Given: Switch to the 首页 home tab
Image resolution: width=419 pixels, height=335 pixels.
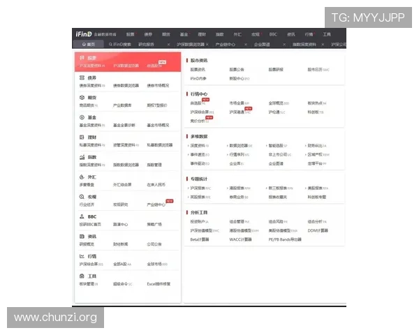Looking at the screenshot, I should pyautogui.click(x=88, y=44).
